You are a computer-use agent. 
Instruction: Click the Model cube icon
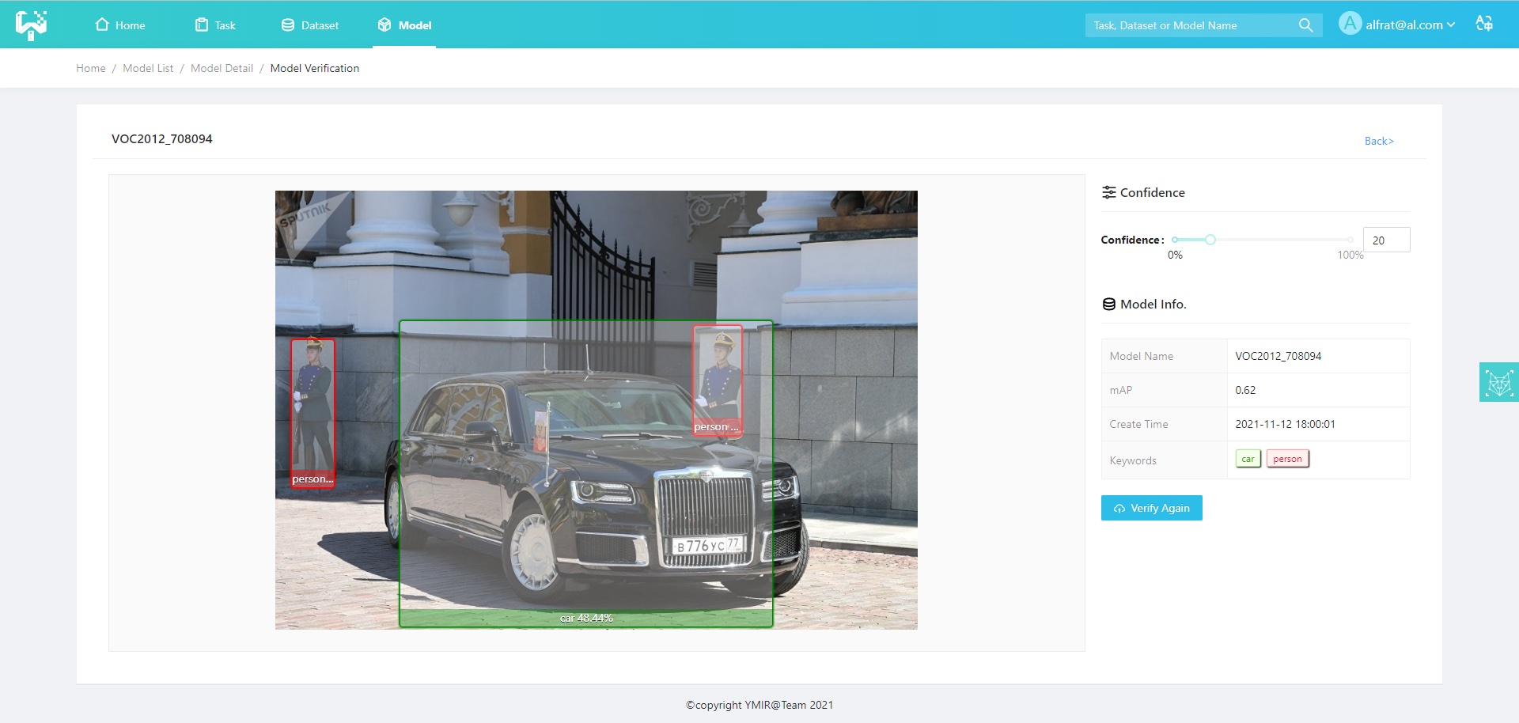click(384, 25)
